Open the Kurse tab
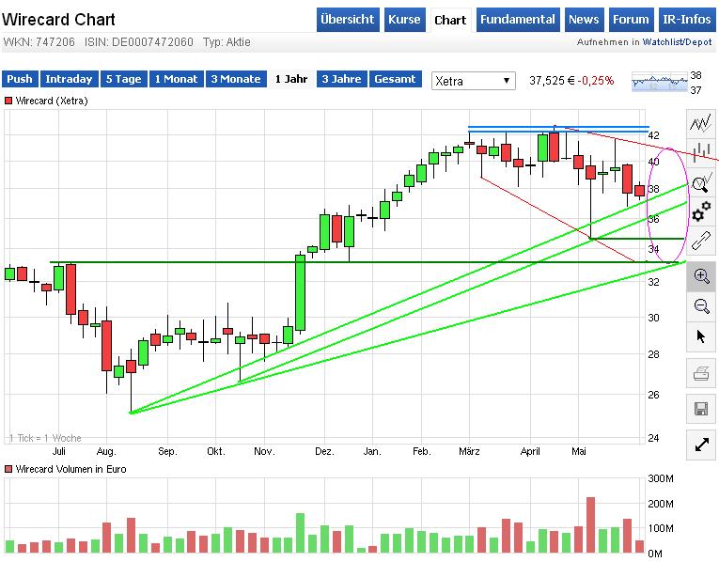Image resolution: width=719 pixels, height=562 pixels. point(404,20)
